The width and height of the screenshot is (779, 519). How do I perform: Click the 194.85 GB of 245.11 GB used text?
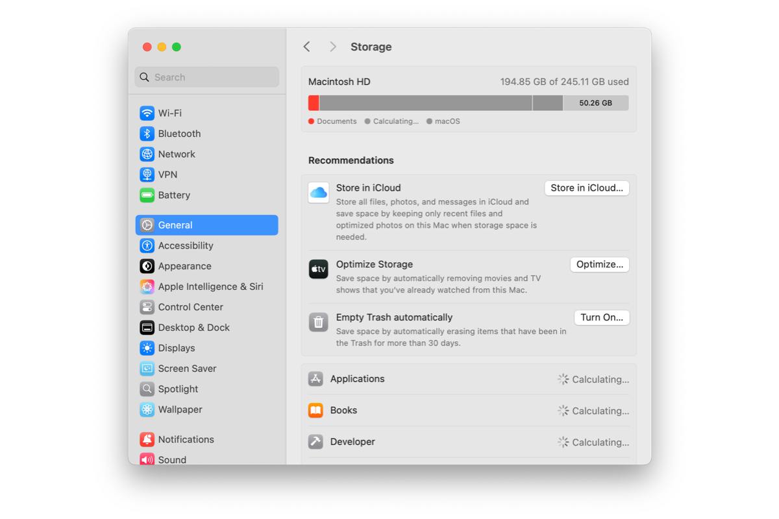click(564, 82)
